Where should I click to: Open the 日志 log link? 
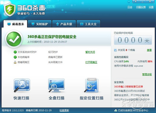click(130, 7)
